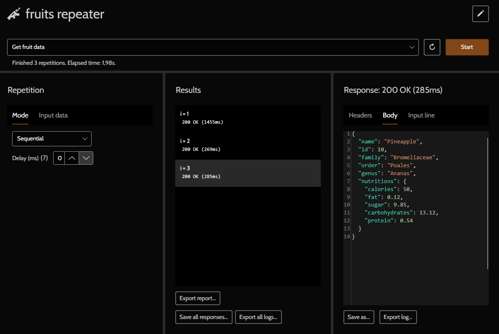Screen dimensions: 499x334
Task: Click the response body vertical scrollbar
Action: (487, 204)
